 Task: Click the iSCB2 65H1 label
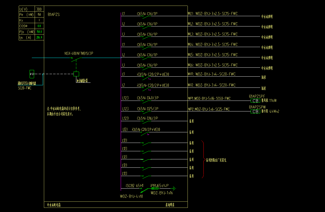tap(134, 186)
